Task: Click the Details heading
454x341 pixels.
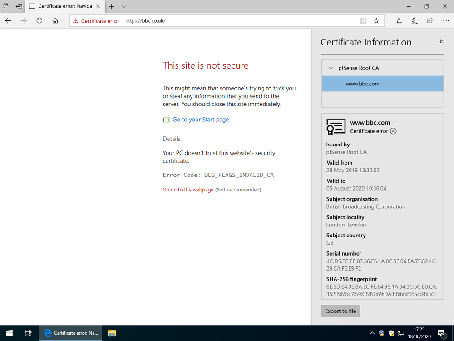Action: point(172,139)
